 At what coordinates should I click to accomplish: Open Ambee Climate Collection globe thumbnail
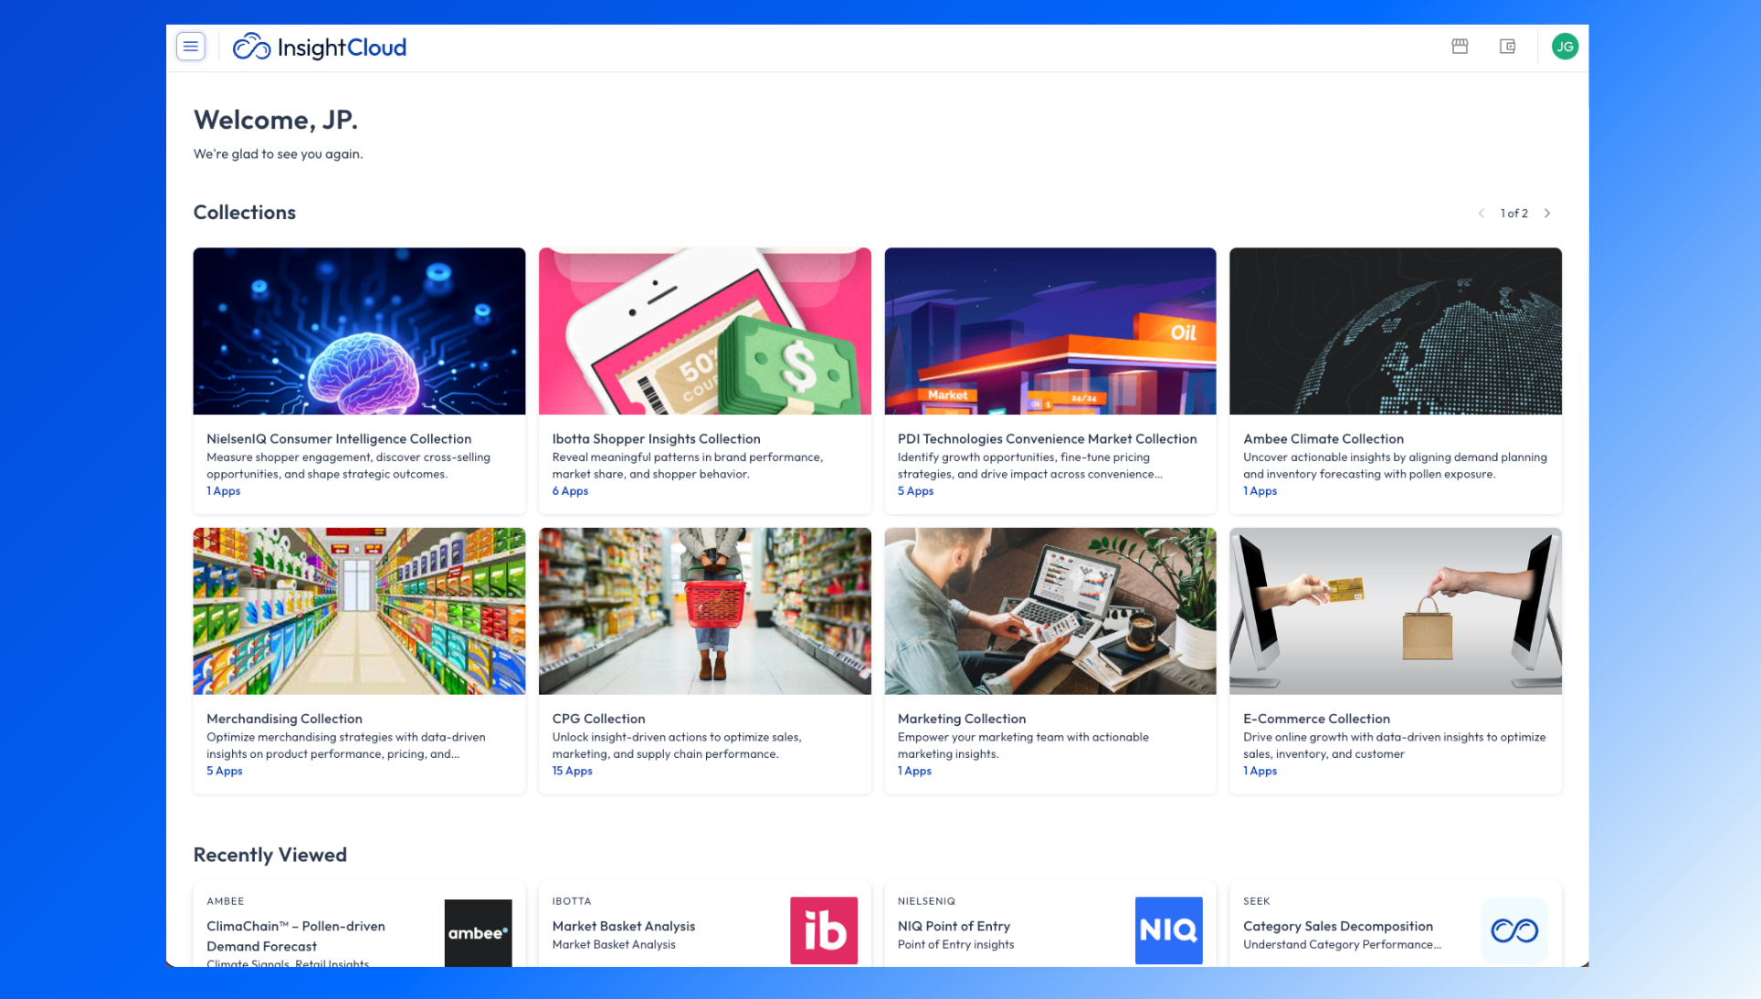point(1396,331)
